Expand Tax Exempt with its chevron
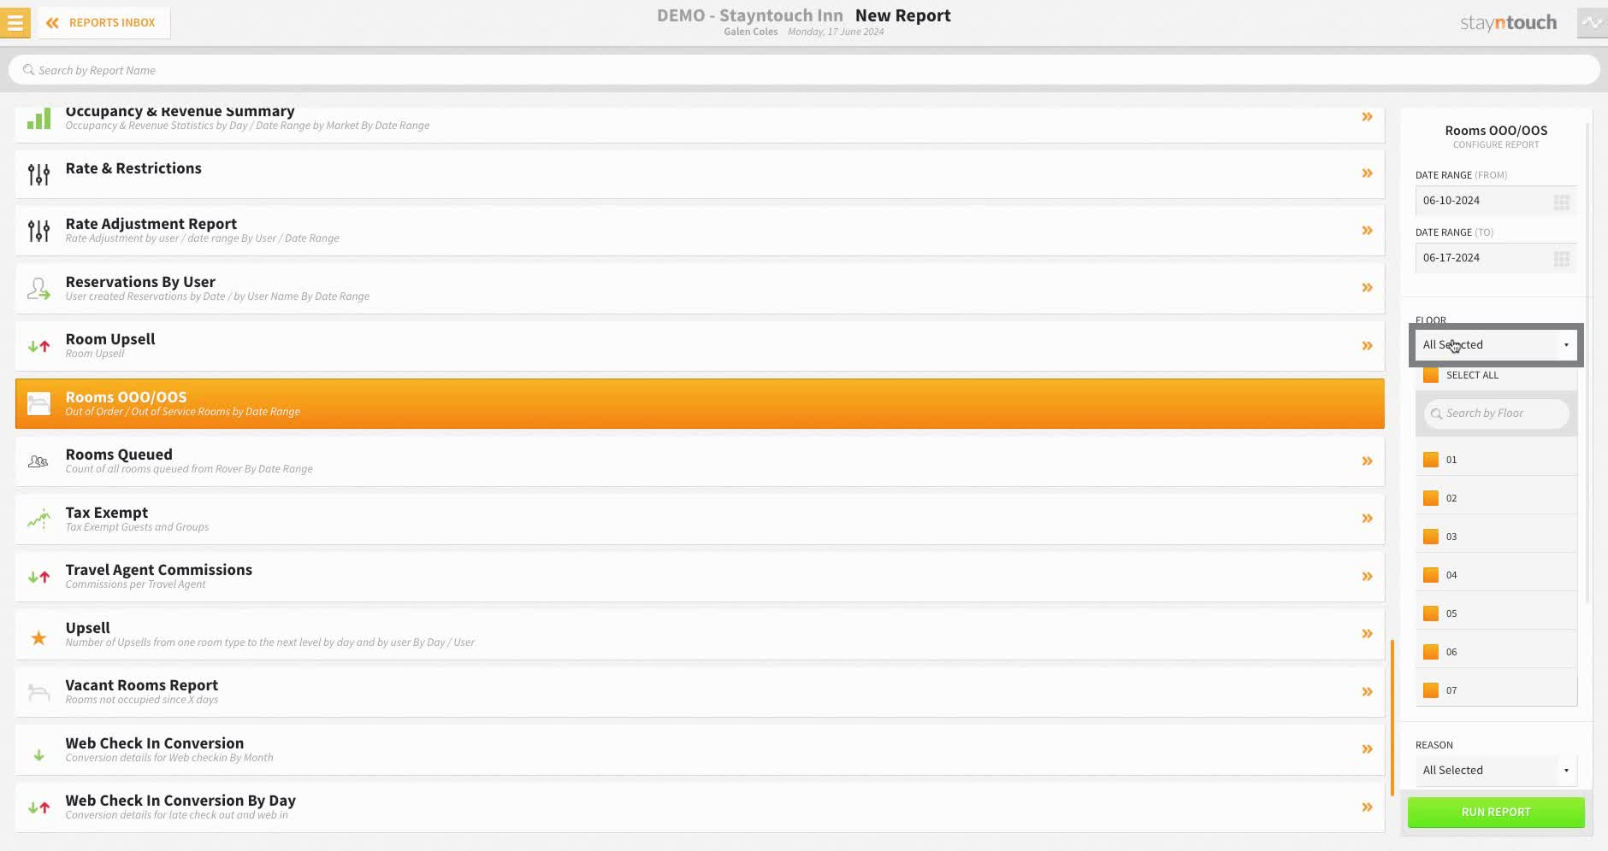1608x851 pixels. click(1367, 519)
